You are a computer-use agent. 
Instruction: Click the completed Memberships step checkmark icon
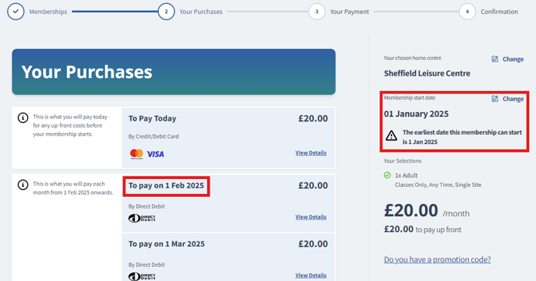(x=16, y=12)
